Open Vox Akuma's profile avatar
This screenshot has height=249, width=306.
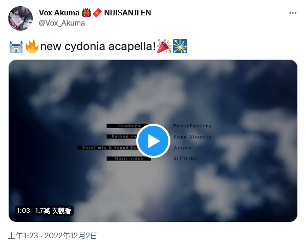point(20,18)
